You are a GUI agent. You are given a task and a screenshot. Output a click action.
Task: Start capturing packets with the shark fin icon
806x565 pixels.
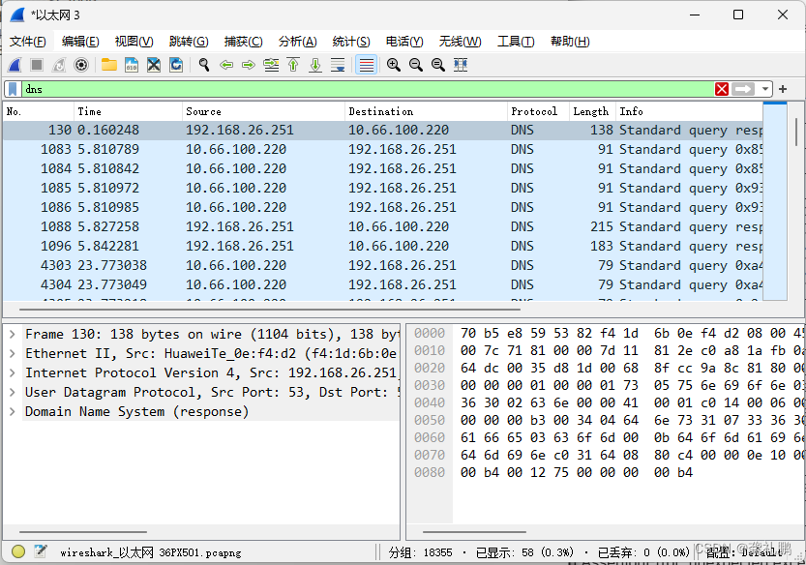[x=15, y=65]
